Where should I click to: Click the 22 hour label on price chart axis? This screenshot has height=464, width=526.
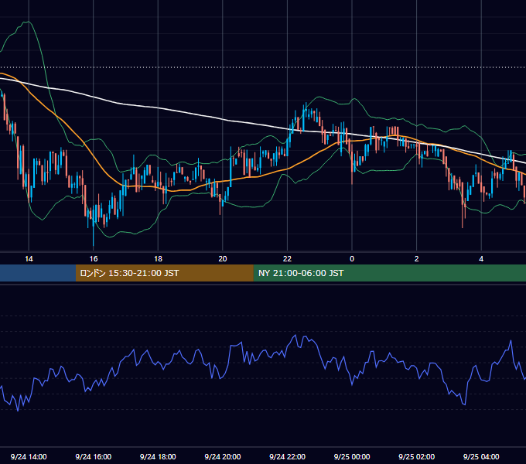(287, 259)
